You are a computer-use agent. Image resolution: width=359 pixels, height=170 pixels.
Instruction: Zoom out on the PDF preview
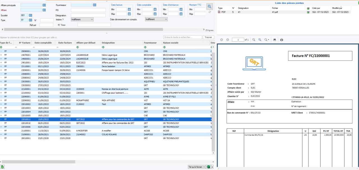(254, 40)
